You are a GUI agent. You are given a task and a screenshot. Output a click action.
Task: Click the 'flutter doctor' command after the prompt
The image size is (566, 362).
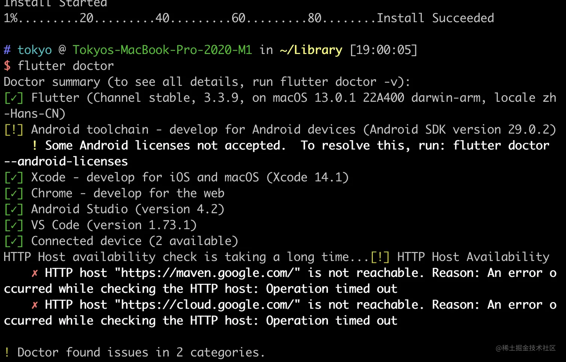(x=66, y=66)
